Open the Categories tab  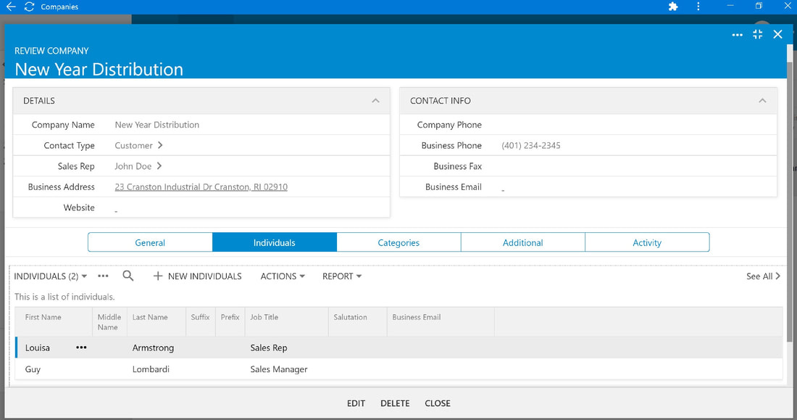398,242
